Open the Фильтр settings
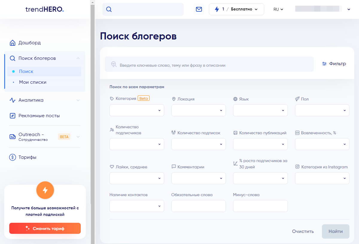Viewport: 359px width, 244px height. coord(334,64)
